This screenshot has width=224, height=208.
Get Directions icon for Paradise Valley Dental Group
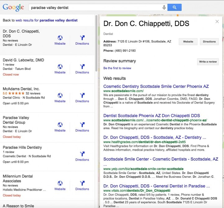82,125
